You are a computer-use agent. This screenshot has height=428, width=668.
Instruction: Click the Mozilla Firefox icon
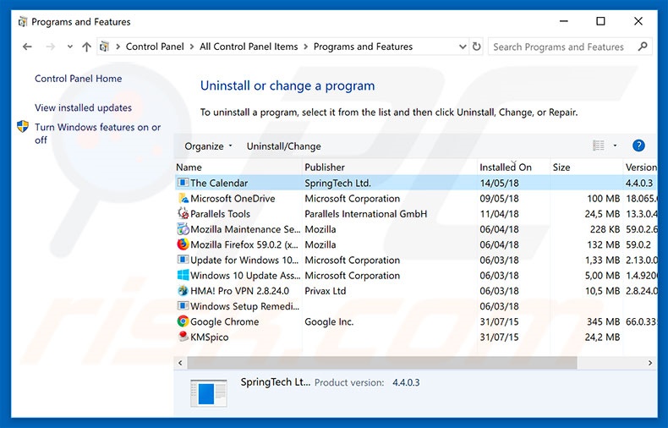(183, 244)
